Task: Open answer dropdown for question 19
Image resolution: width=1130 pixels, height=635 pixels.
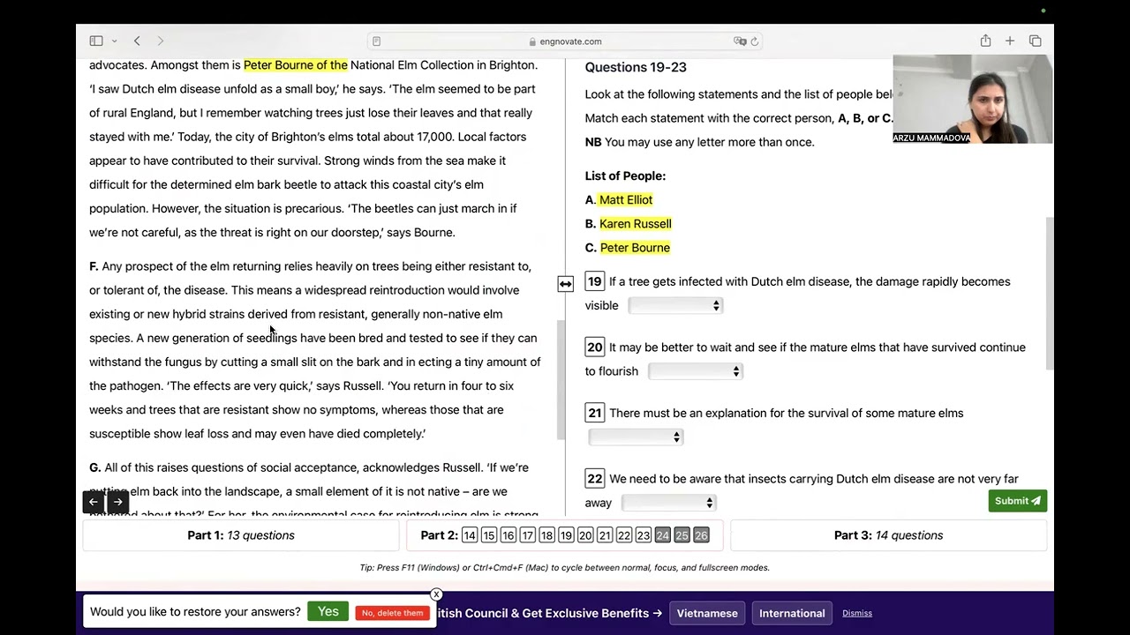Action: click(675, 305)
